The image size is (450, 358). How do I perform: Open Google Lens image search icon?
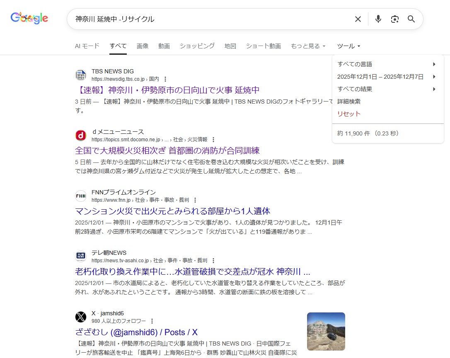[394, 19]
